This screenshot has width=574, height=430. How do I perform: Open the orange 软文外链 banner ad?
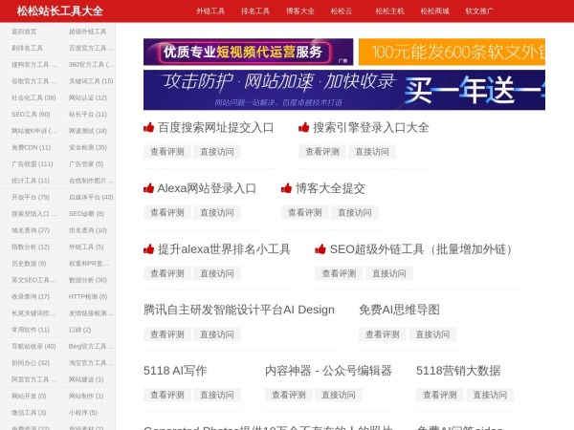[465, 52]
